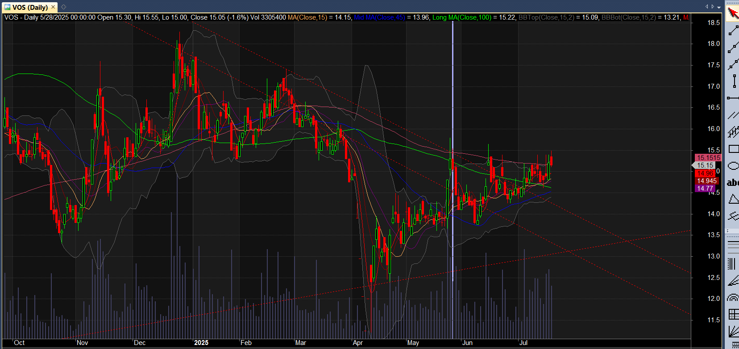Click the Mar date axis label
This screenshot has width=739, height=349.
(301, 343)
